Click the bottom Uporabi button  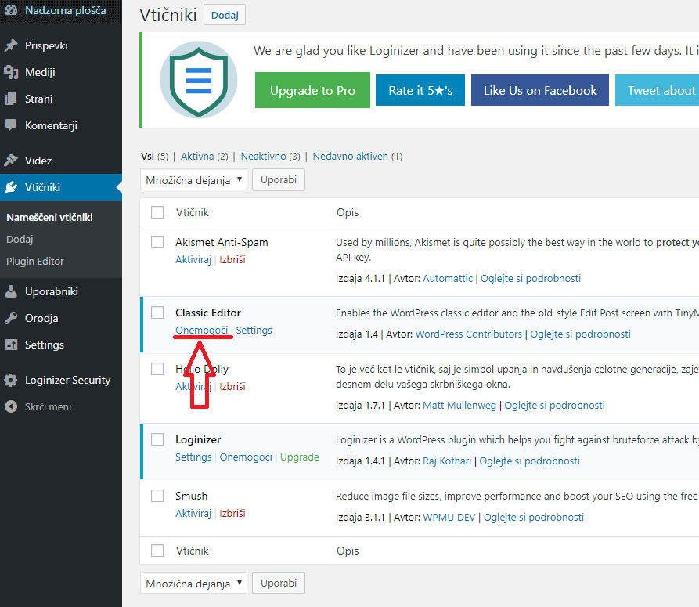click(279, 584)
